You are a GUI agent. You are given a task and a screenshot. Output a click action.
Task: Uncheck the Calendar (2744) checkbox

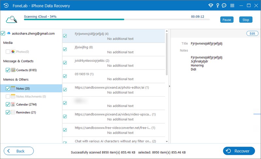8,104
